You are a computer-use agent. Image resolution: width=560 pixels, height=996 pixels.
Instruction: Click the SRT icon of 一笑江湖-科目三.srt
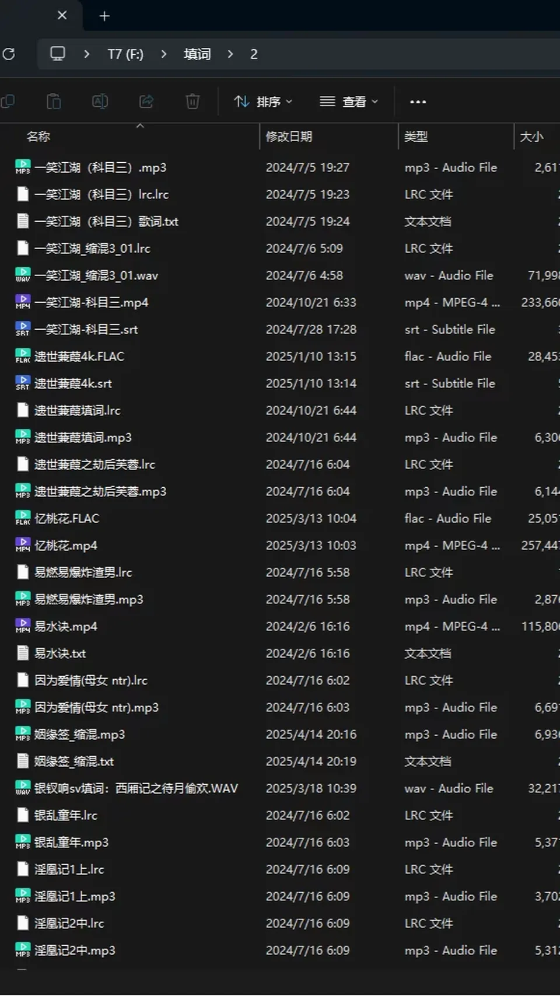coord(23,329)
